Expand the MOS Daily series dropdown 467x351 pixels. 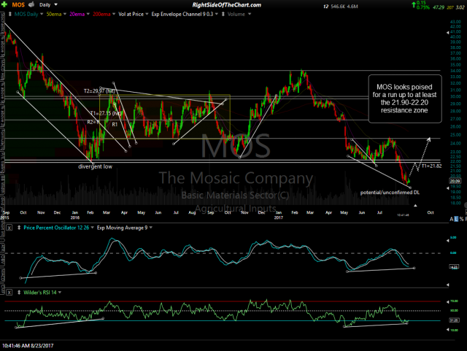pos(42,14)
